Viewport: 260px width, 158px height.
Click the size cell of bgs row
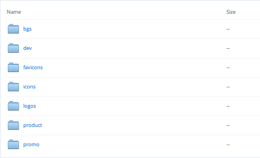pyautogui.click(x=228, y=29)
